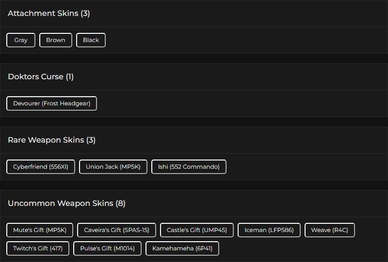Pick the Black attachment skin tag
Screen dimensions: 388x262
point(91,40)
